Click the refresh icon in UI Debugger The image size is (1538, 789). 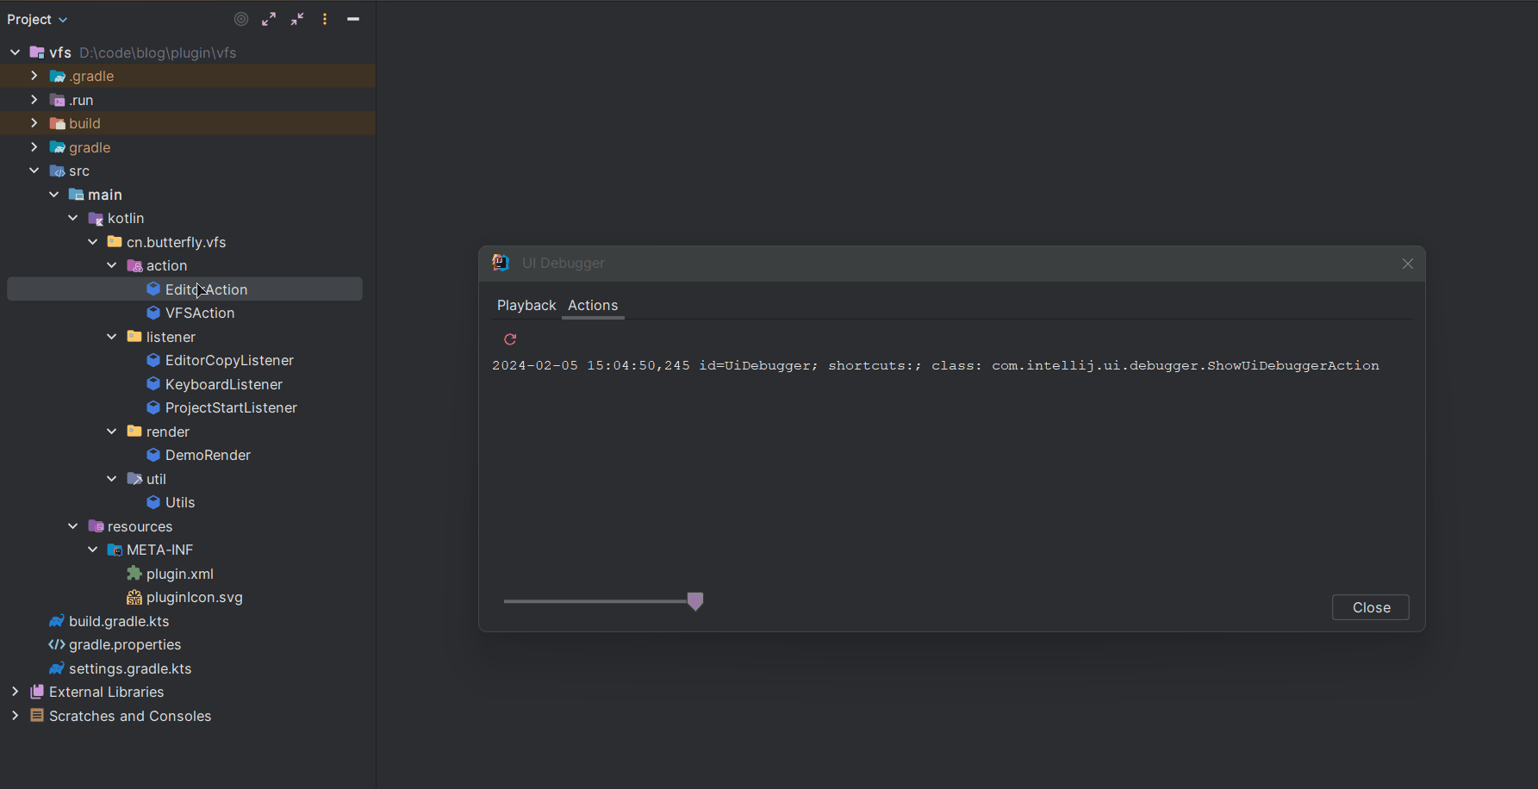coord(510,339)
